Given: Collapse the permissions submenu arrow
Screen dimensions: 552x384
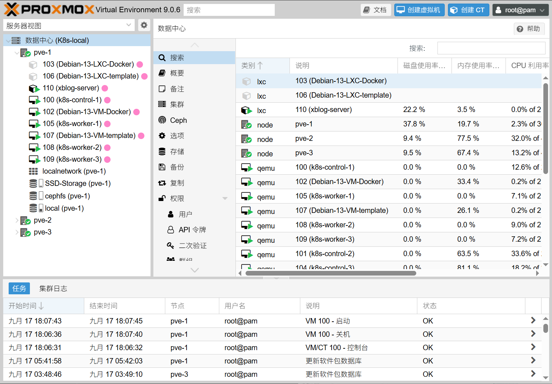Looking at the screenshot, I should 225,198.
